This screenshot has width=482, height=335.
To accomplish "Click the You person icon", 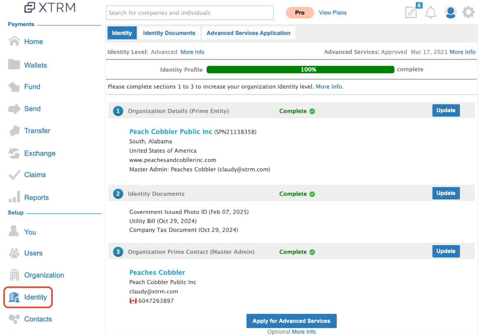I will pos(14,231).
